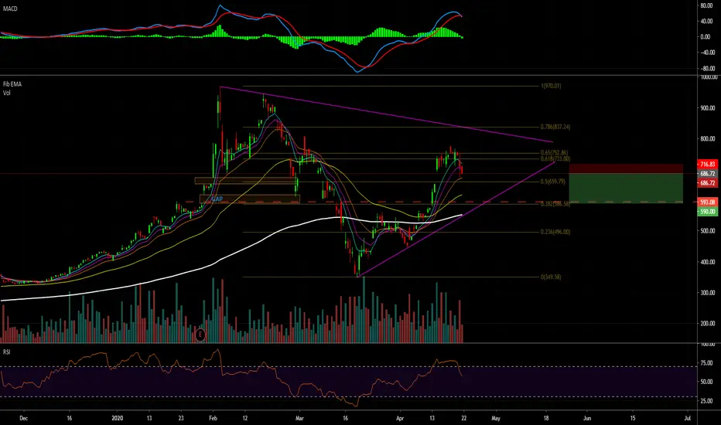Select the upper descending purple trendline
Screen dimensions: 721x425
click(x=386, y=114)
